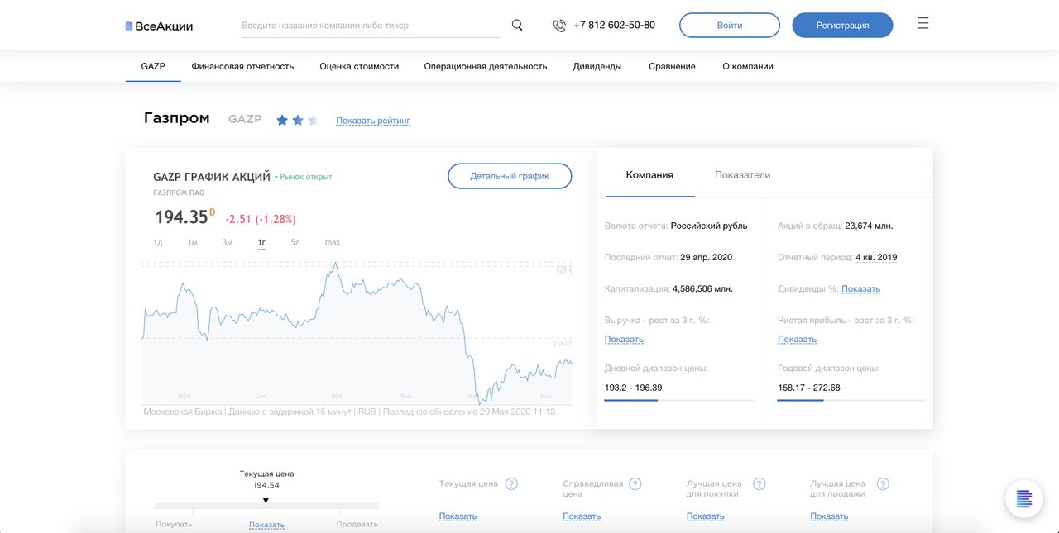Open the О компании tab
Image resolution: width=1059 pixels, height=533 pixels.
pyautogui.click(x=748, y=66)
